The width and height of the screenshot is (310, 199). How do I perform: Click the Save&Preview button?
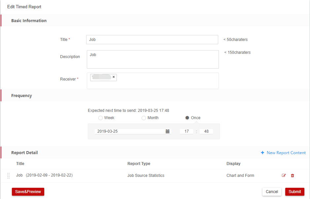click(28, 192)
